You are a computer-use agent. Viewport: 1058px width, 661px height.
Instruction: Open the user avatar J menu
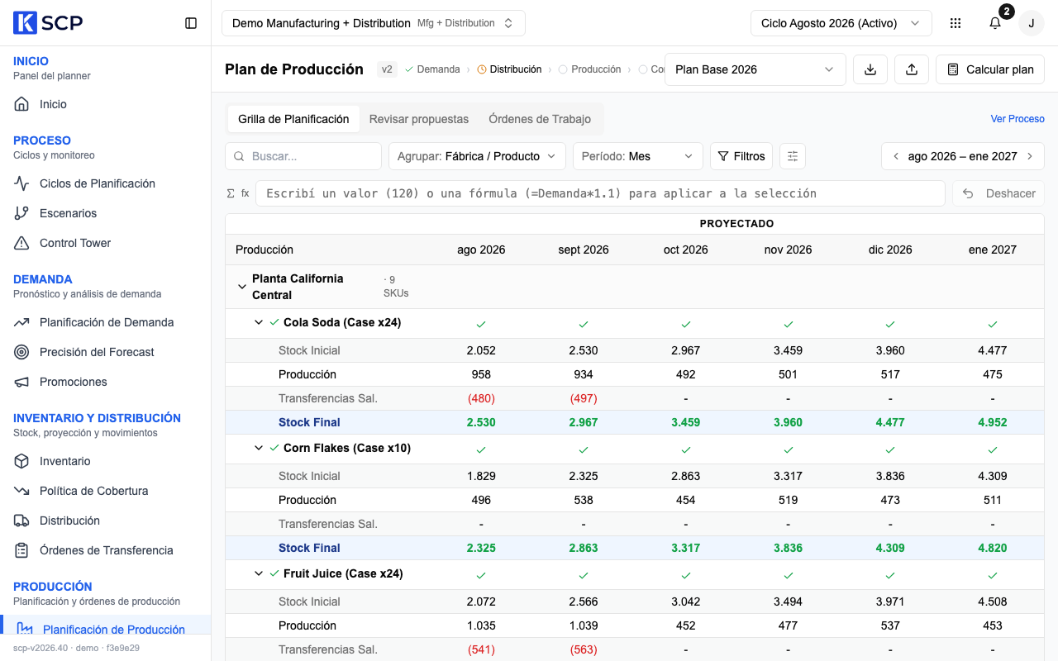[x=1032, y=23]
